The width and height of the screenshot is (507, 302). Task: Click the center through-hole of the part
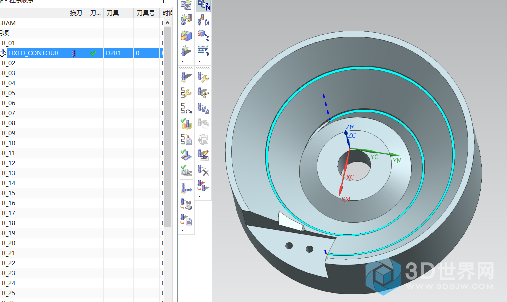(x=354, y=166)
